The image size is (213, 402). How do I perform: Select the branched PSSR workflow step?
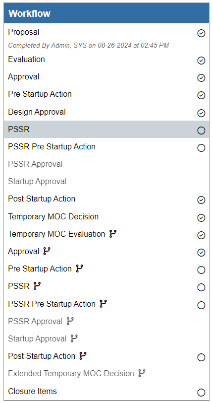tap(106, 286)
